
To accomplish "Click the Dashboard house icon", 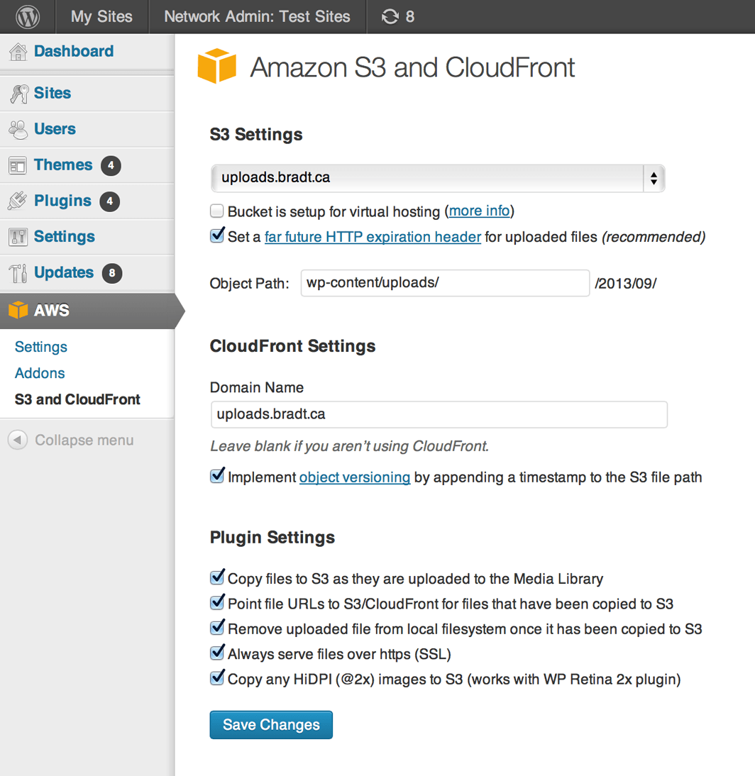I will (18, 52).
